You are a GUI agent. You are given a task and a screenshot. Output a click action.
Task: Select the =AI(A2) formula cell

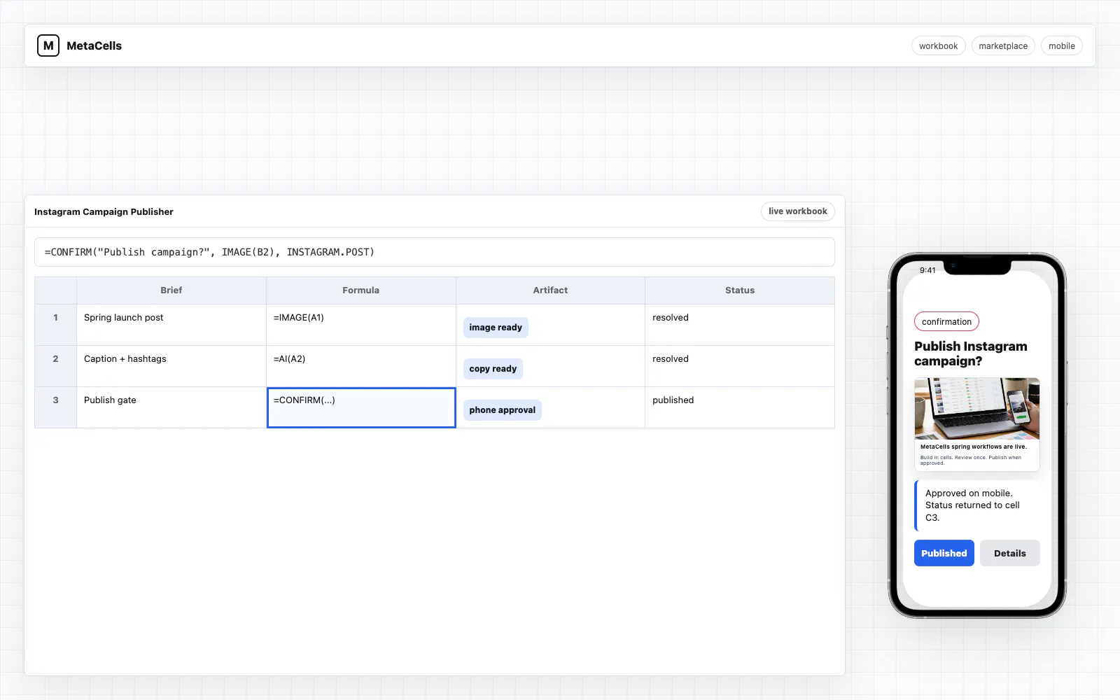[x=360, y=366]
